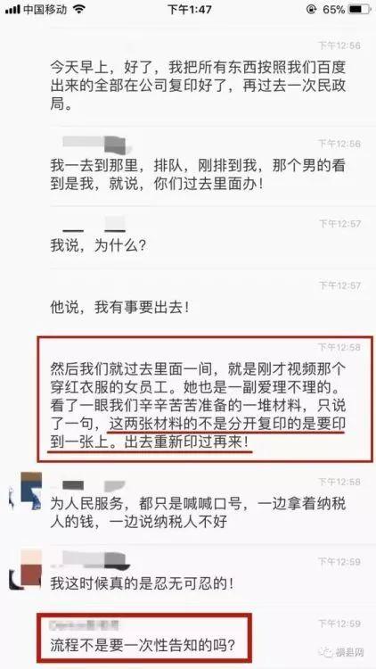Image resolution: width=376 pixels, height=669 pixels.
Task: Tap the 65% battery percentage
Action: pos(333,10)
